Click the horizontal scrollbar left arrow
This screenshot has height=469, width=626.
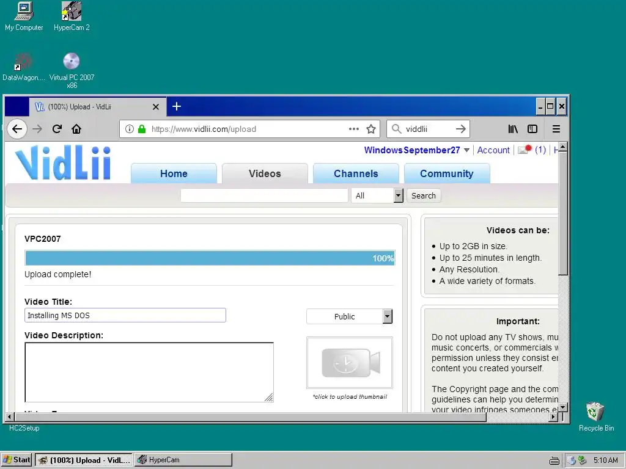click(10, 417)
